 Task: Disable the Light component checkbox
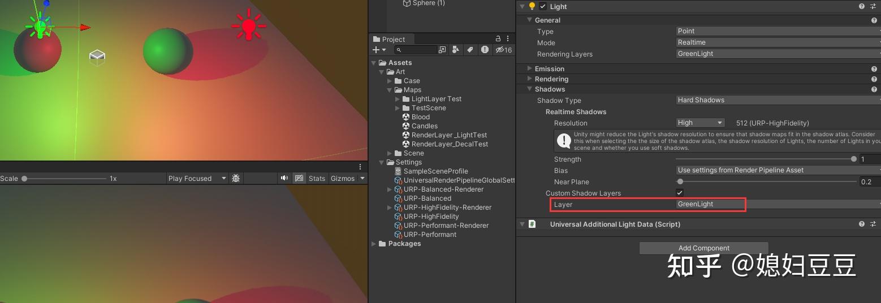coord(543,7)
